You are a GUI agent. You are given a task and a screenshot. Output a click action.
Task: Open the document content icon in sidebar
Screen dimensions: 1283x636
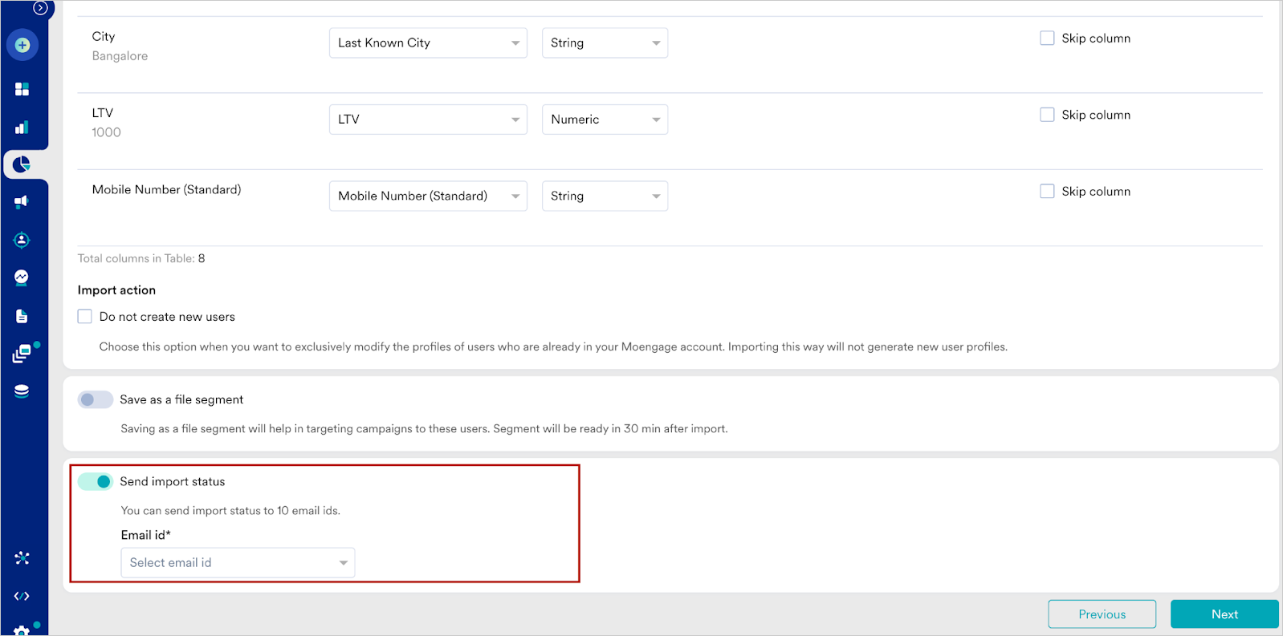(22, 316)
